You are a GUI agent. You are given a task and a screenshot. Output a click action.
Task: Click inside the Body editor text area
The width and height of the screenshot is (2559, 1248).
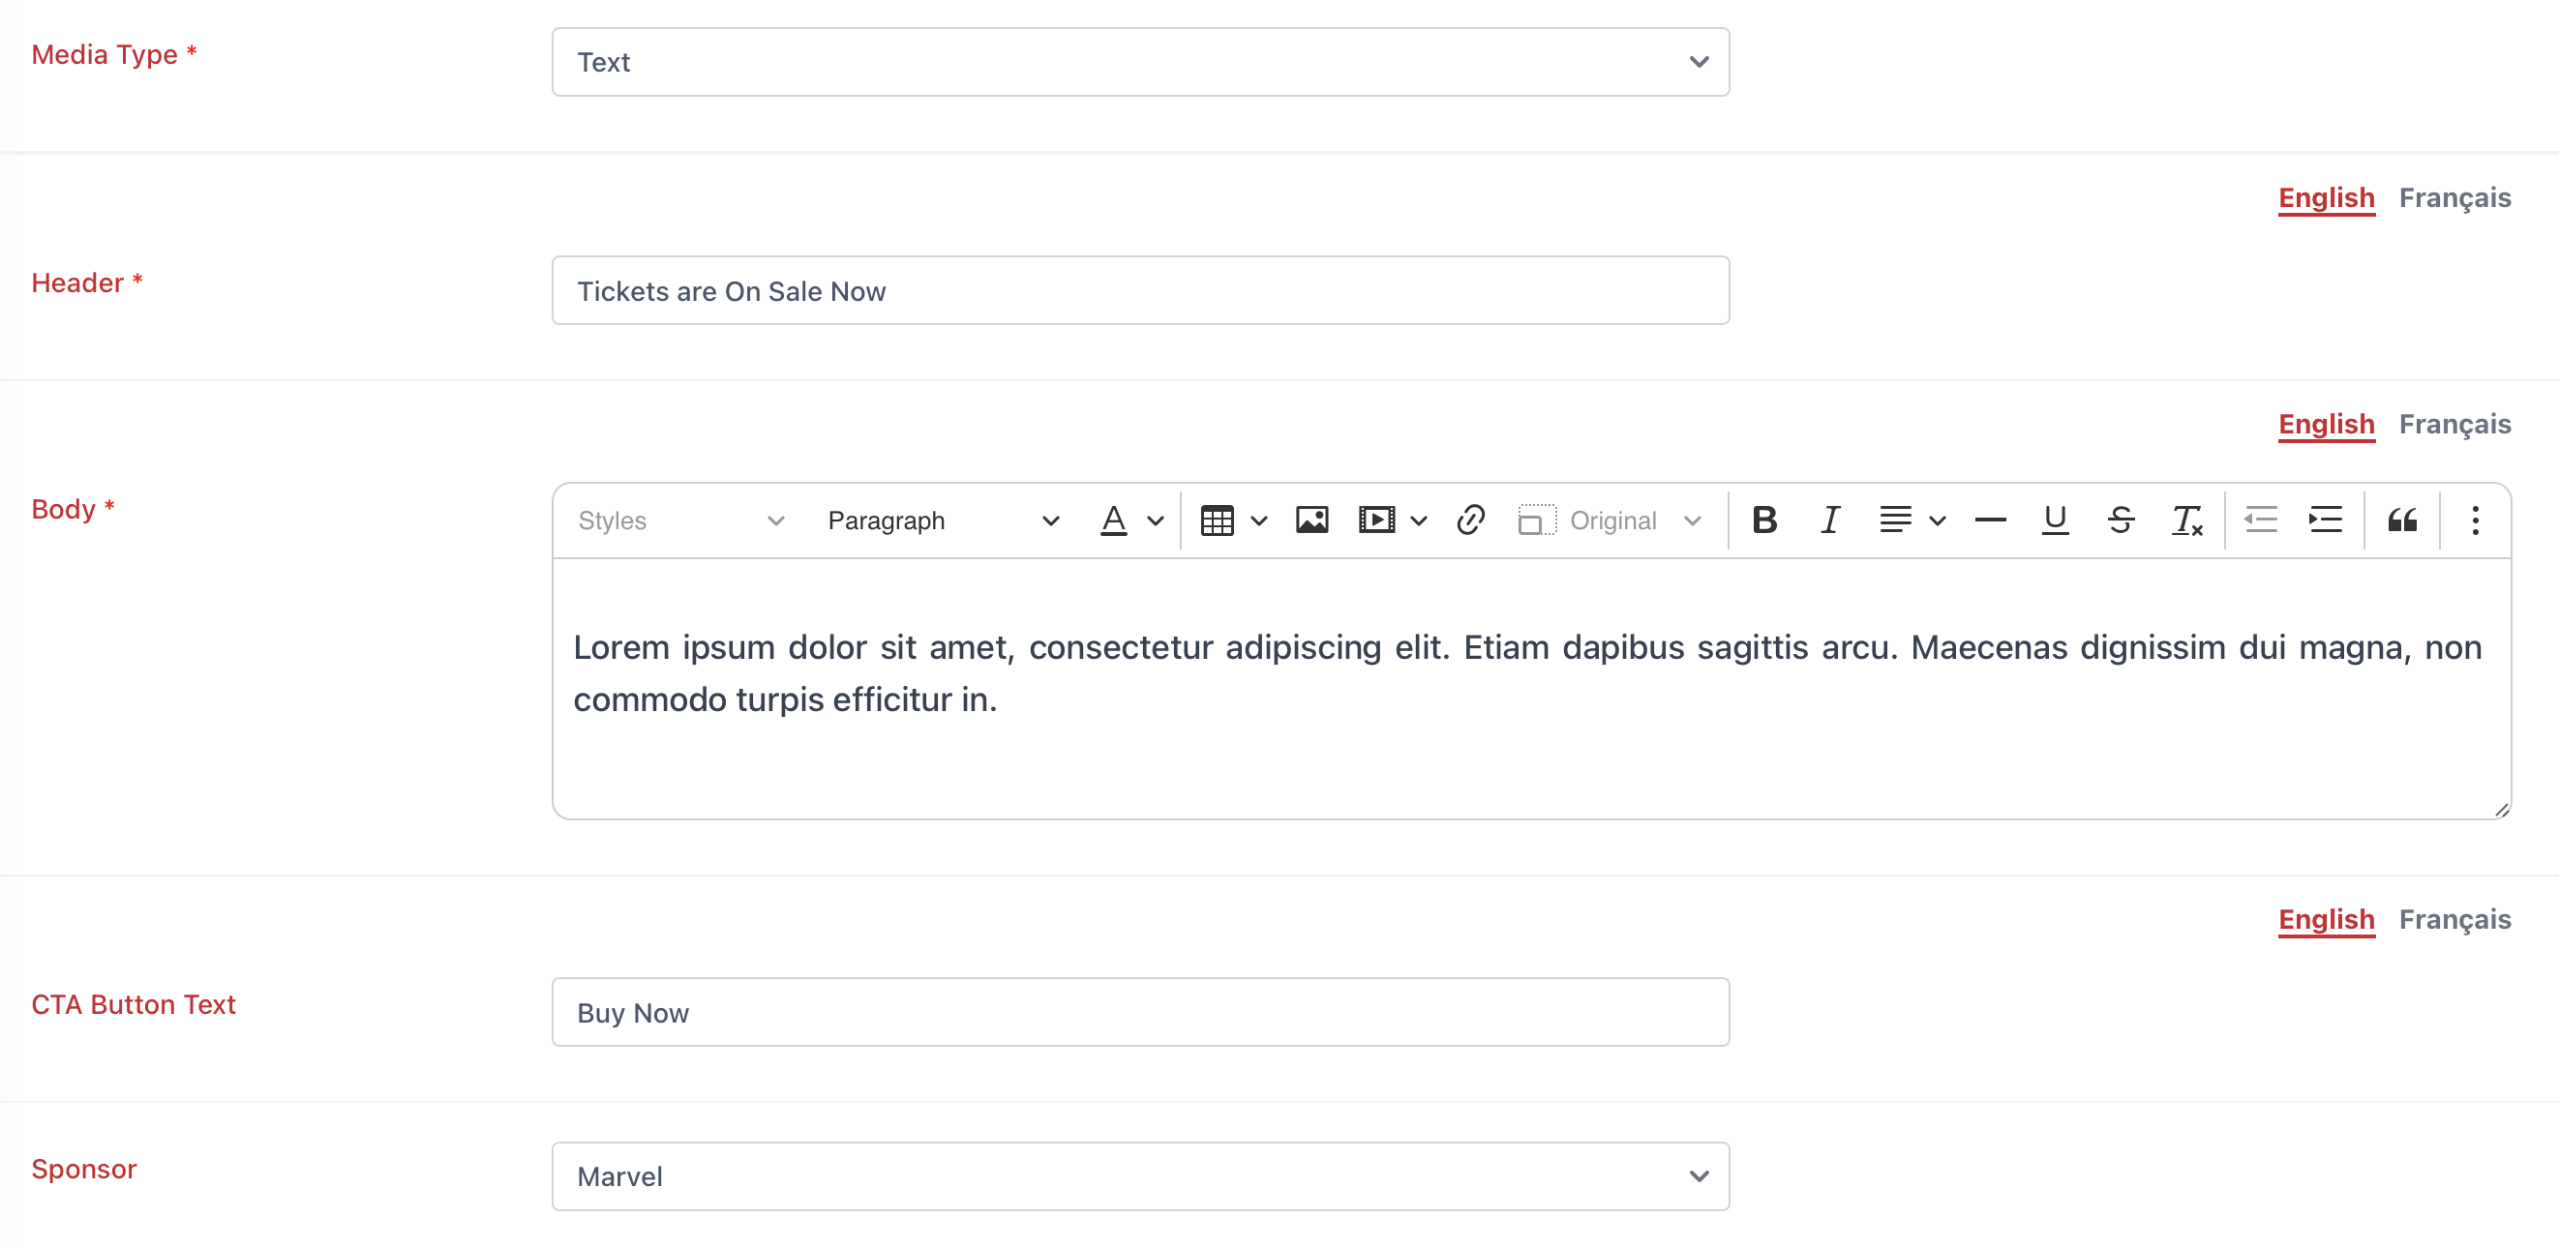pos(1531,689)
